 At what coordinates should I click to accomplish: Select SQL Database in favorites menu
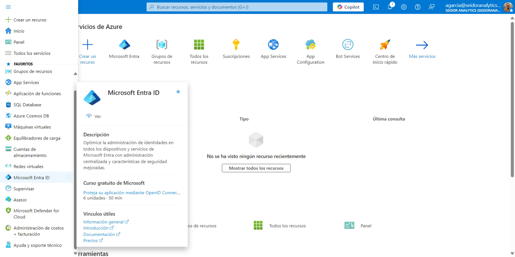pyautogui.click(x=27, y=105)
